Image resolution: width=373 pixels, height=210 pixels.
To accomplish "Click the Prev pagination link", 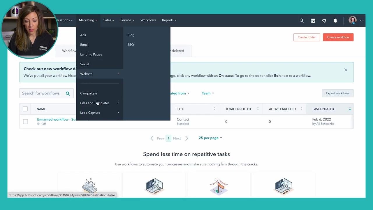I will pos(160,139).
